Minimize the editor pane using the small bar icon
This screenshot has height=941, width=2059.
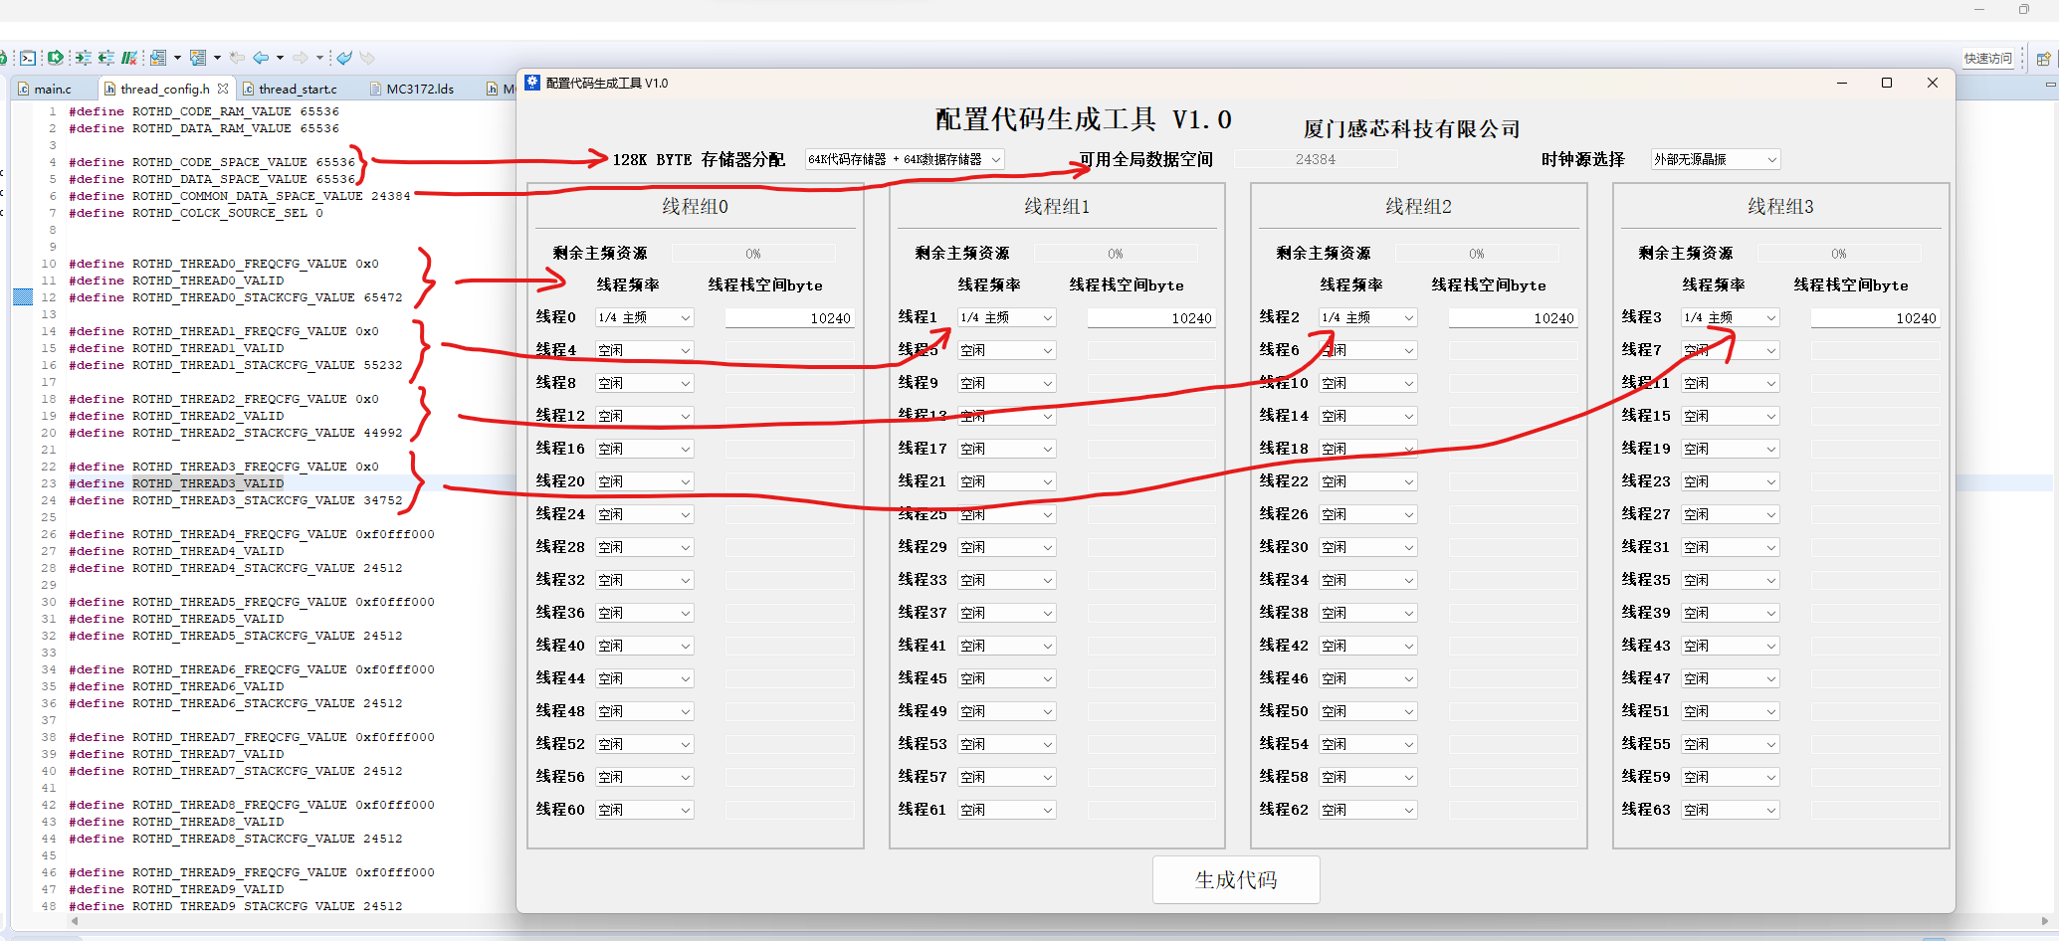tap(2050, 85)
